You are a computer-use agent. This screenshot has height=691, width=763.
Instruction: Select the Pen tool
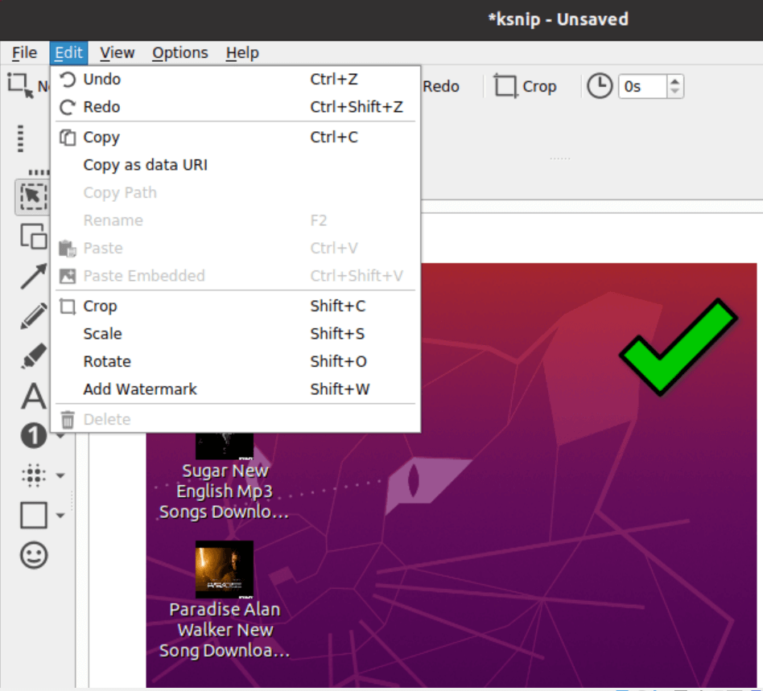(33, 316)
